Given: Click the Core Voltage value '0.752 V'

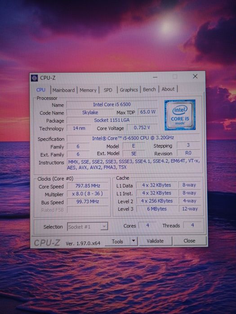Looking at the screenshot, I should pos(142,127).
